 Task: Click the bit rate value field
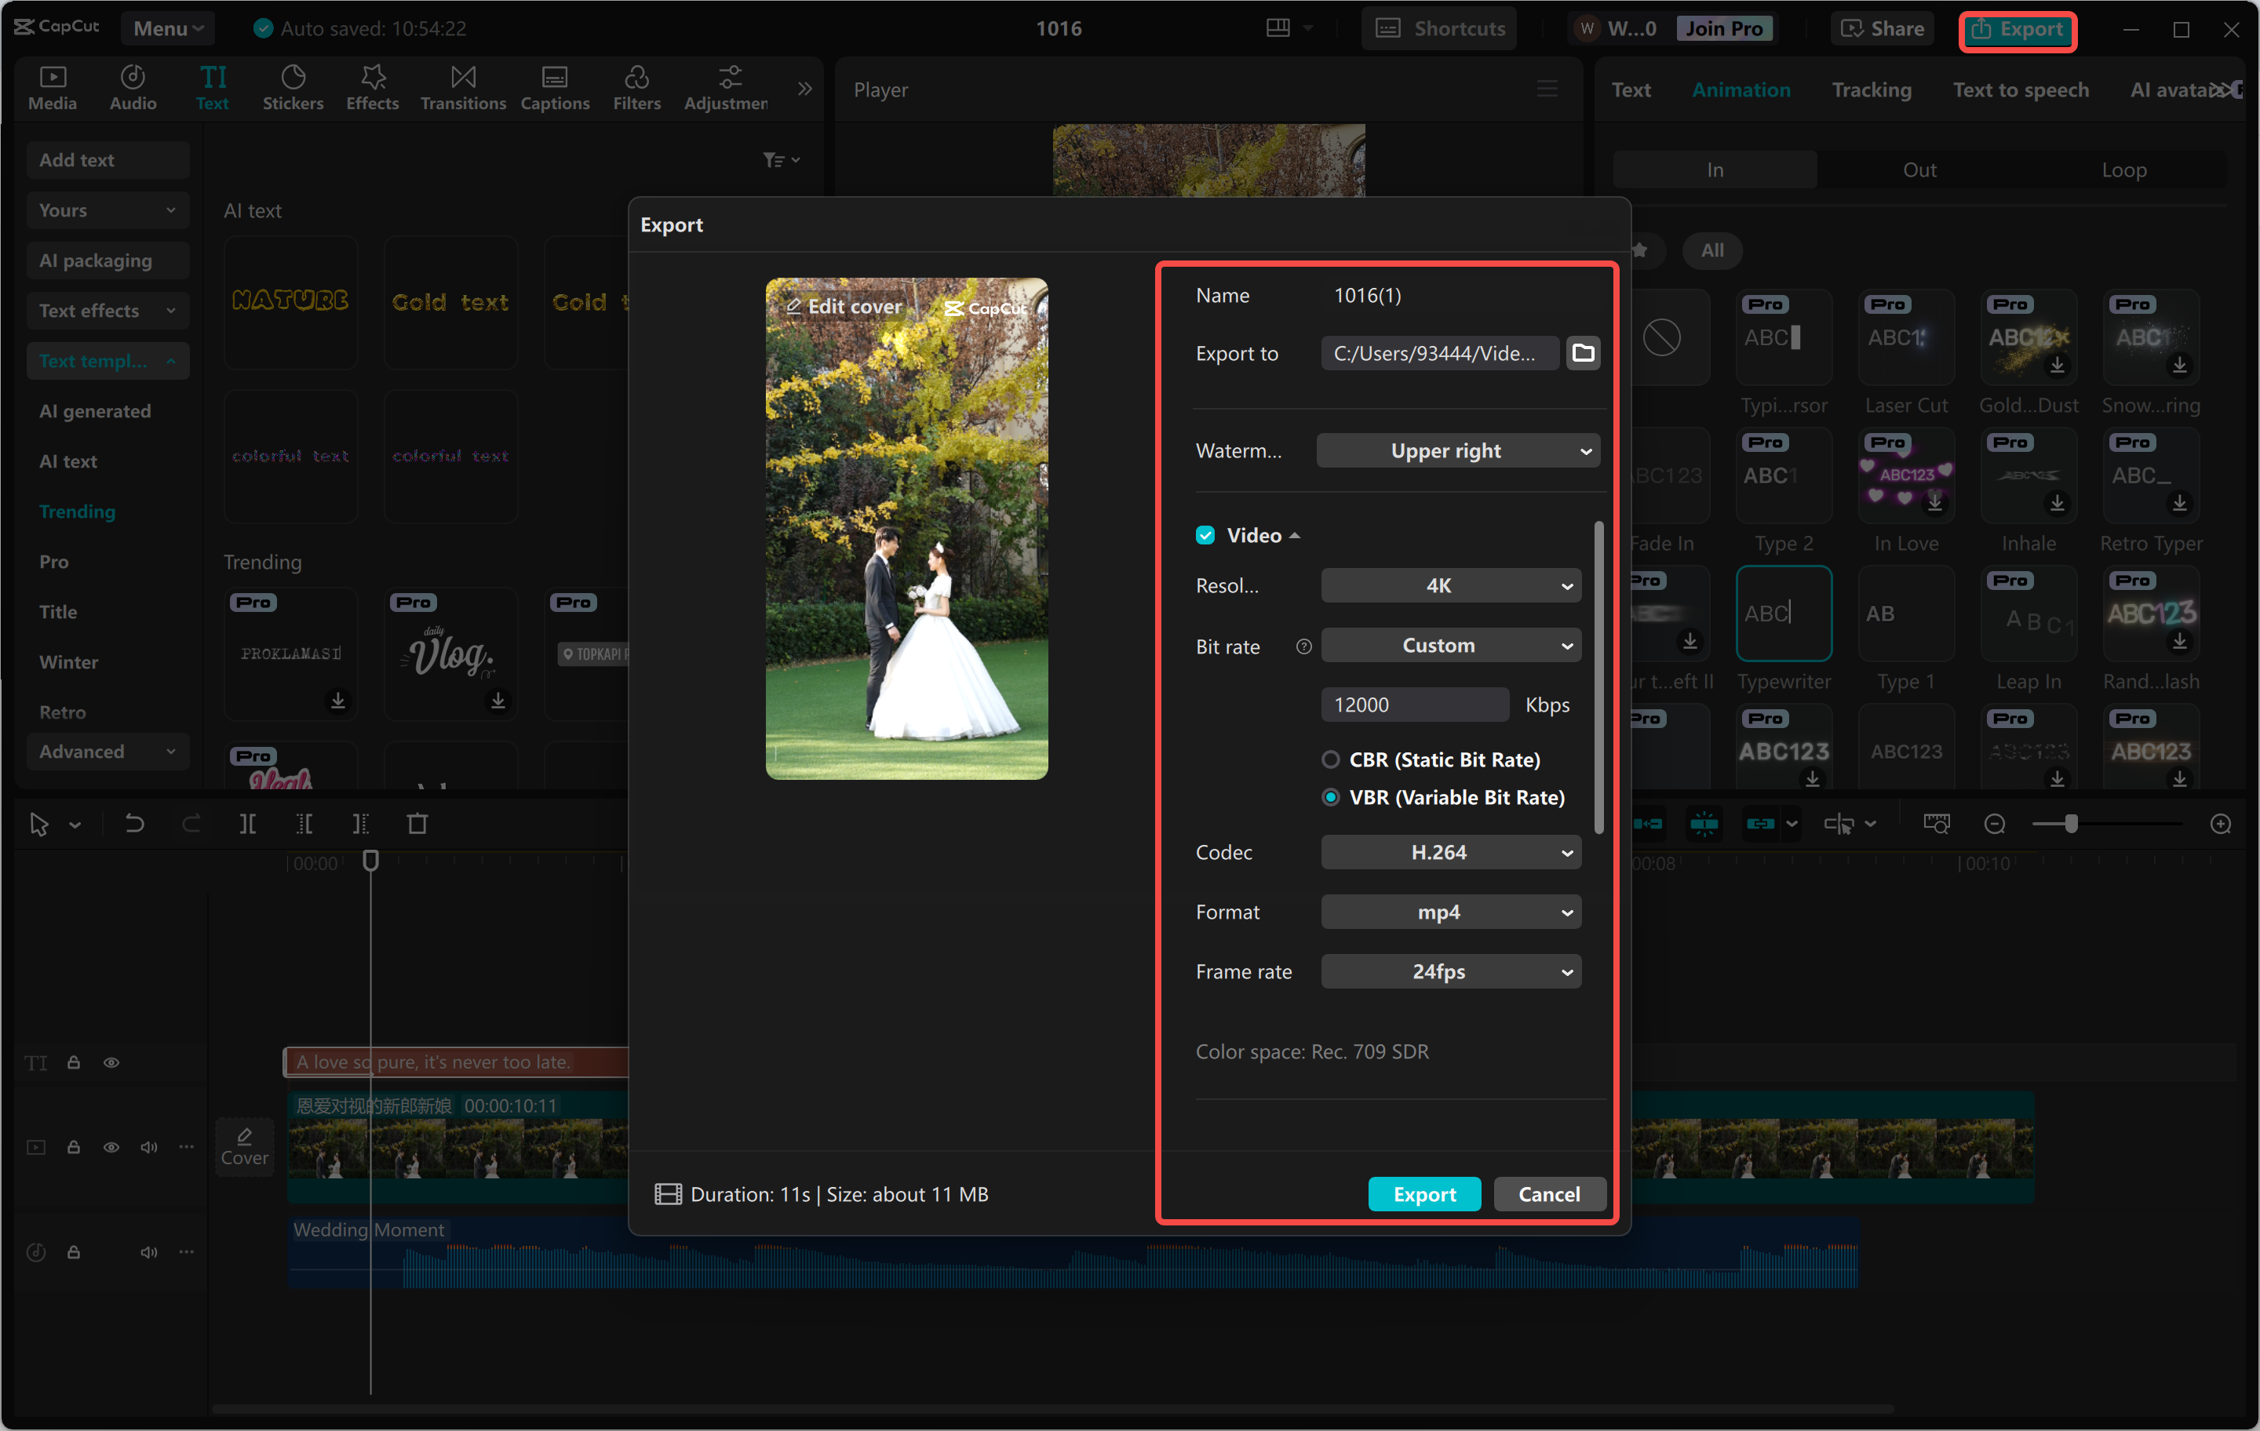coord(1414,704)
